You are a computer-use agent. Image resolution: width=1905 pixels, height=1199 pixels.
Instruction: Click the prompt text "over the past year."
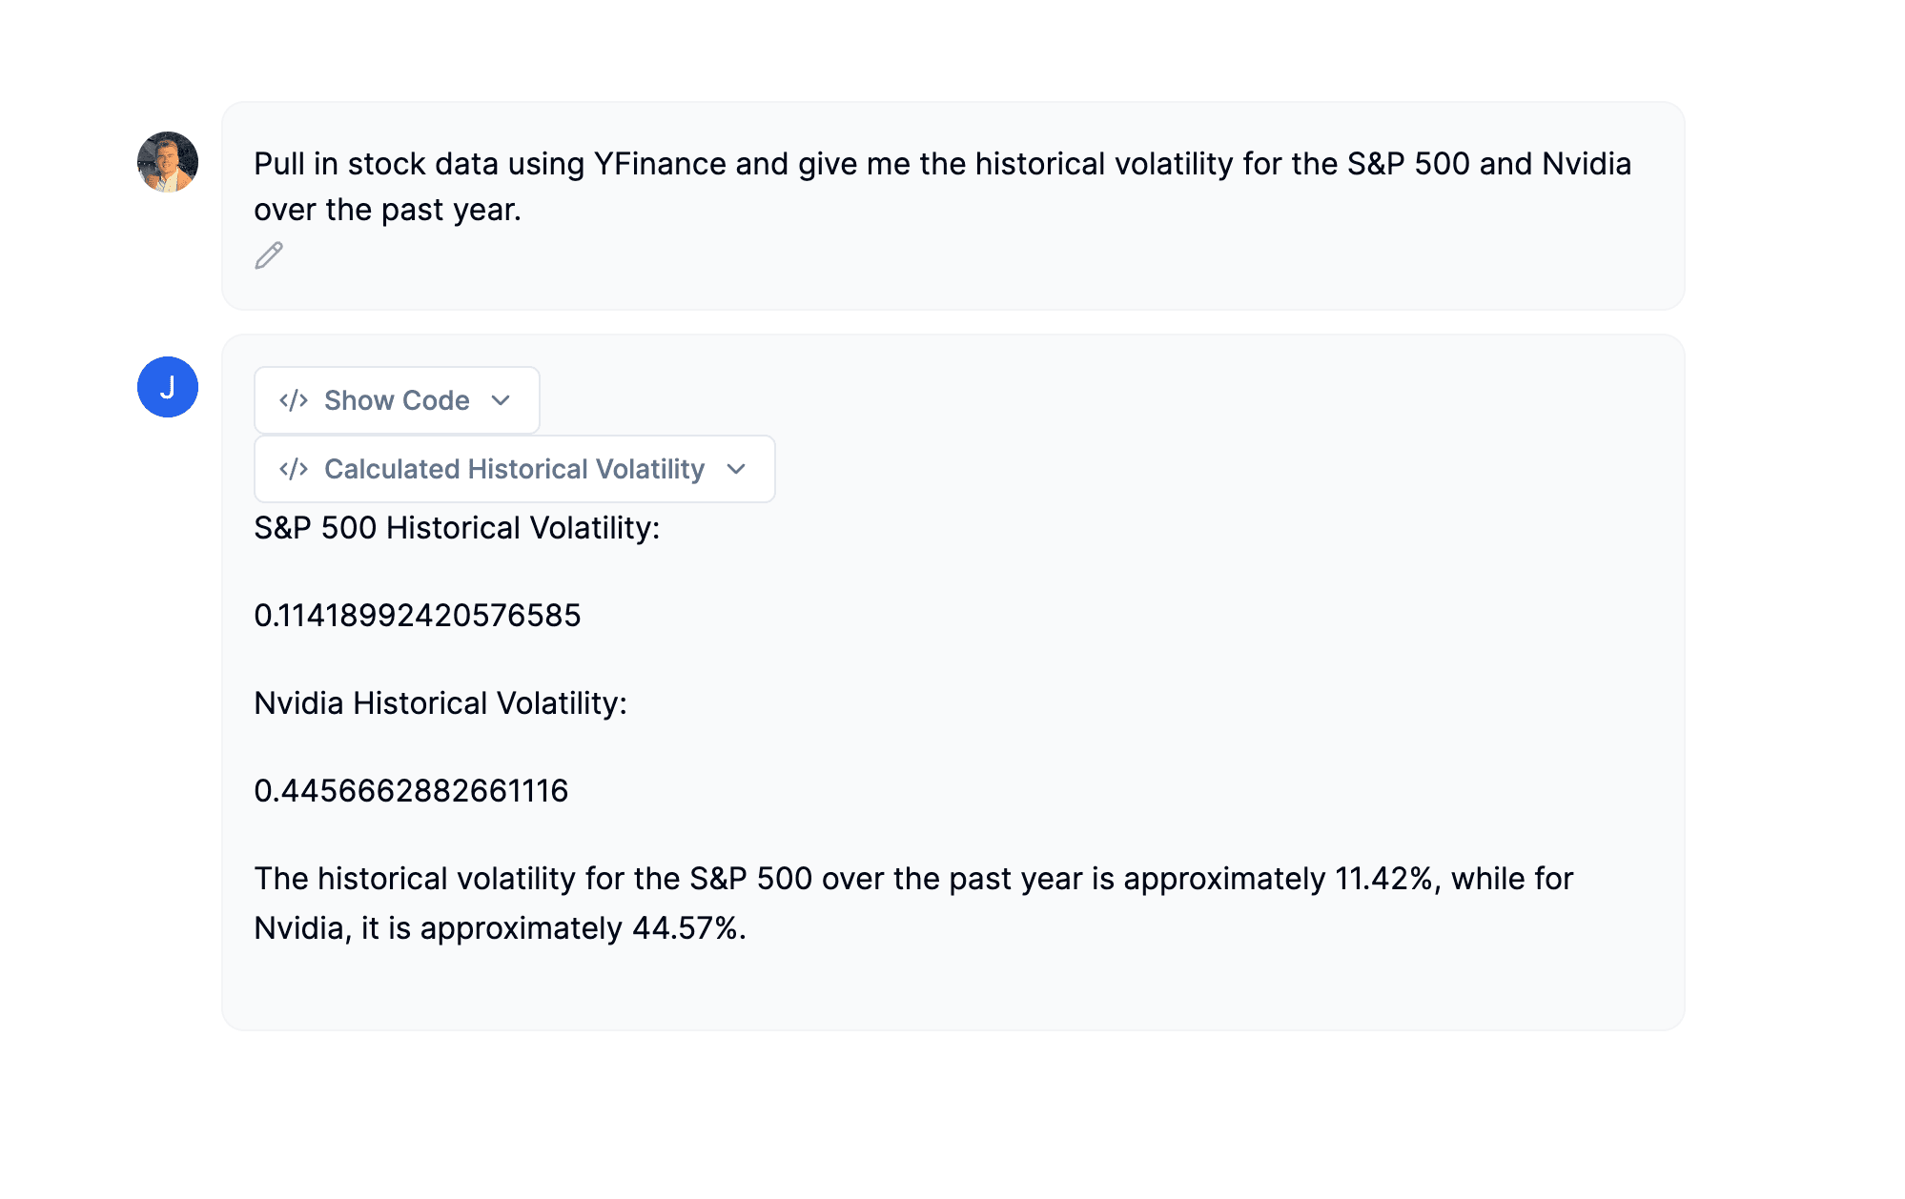point(387,210)
